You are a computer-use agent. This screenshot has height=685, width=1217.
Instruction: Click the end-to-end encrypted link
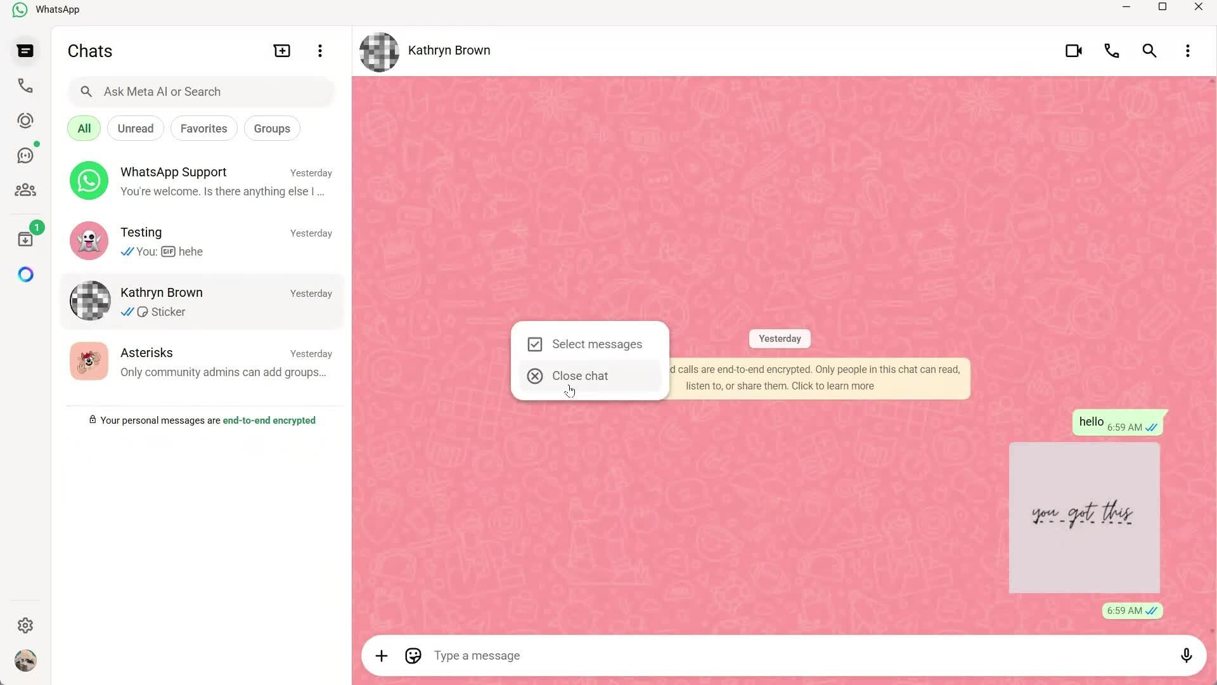coord(269,420)
